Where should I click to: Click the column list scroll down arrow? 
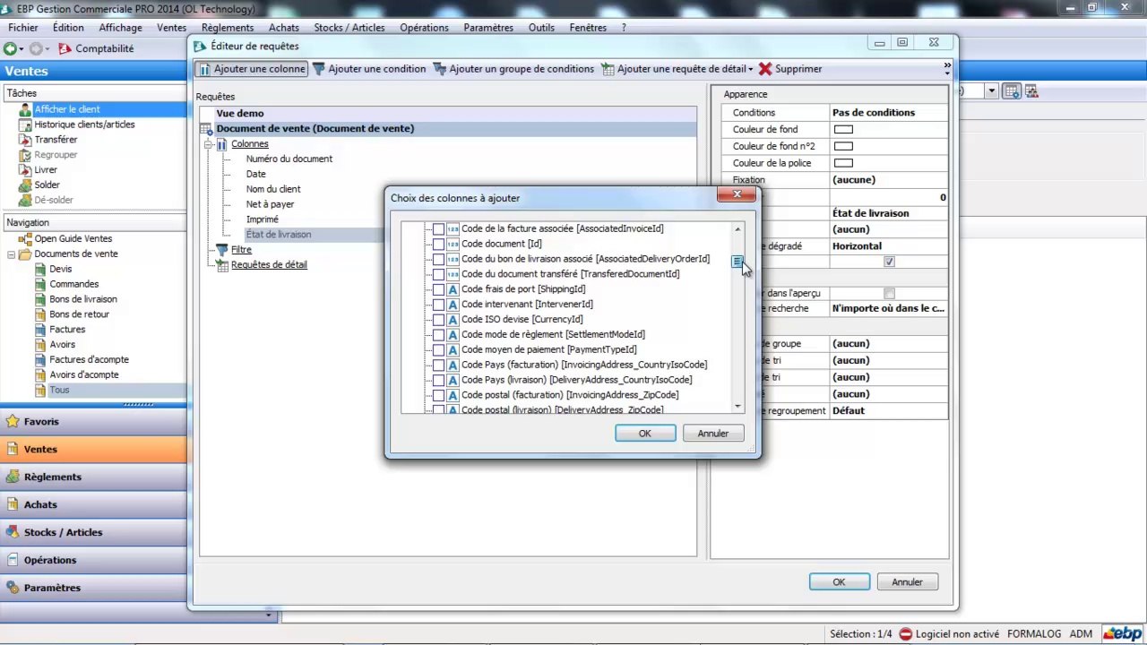pyautogui.click(x=737, y=407)
